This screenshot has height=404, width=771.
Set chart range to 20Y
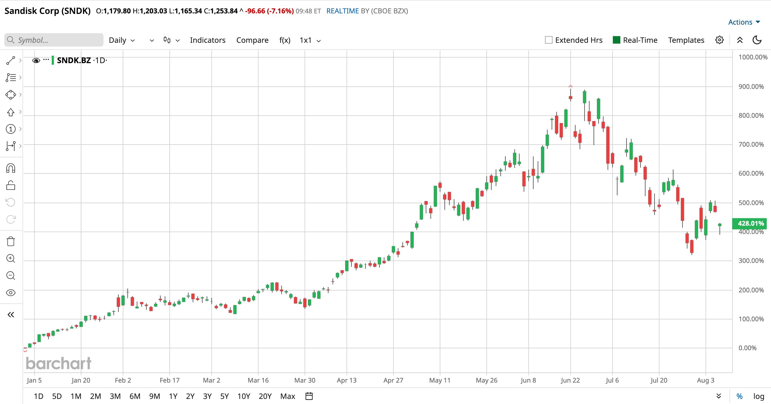(265, 396)
